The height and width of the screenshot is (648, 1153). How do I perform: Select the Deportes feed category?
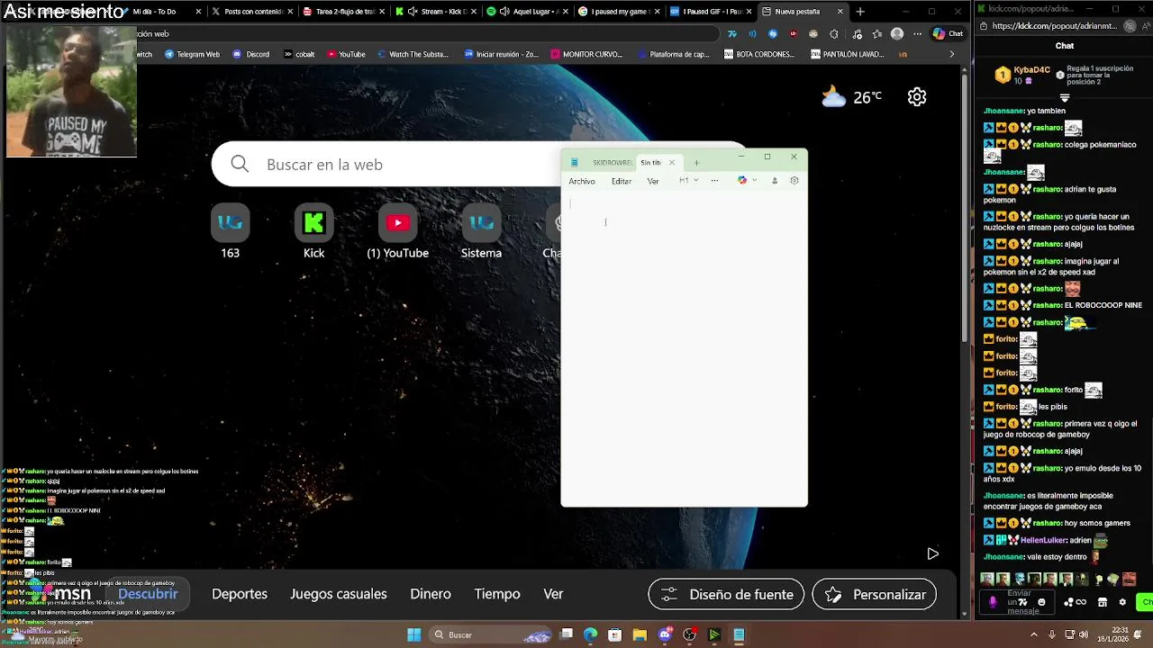coord(240,594)
